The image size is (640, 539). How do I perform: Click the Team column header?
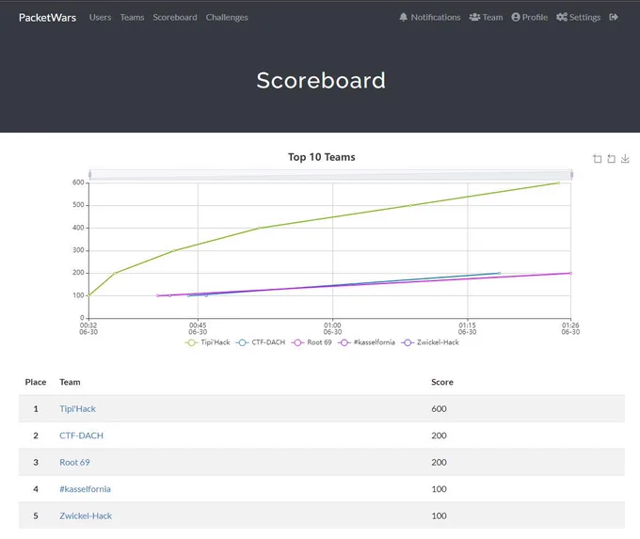(70, 382)
